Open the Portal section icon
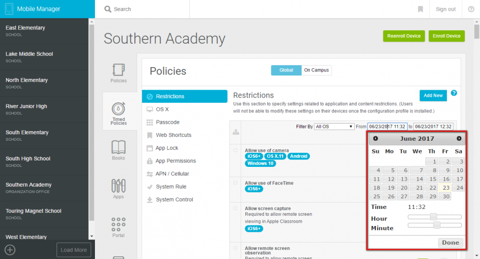This screenshot has width=480, height=259. coord(118,224)
